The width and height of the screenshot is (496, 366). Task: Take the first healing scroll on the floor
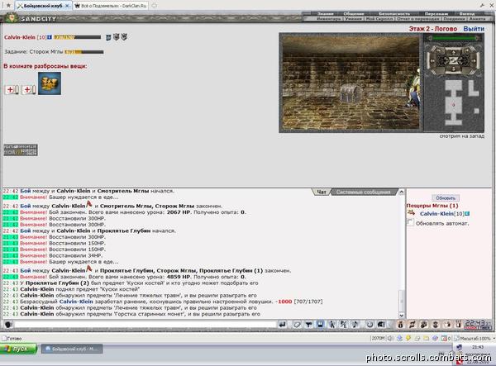tap(12, 90)
